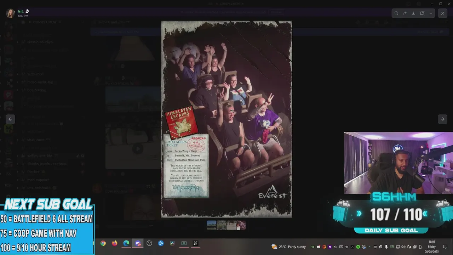Open Google Chrome from the taskbar
This screenshot has height=255, width=453.
[103, 243]
